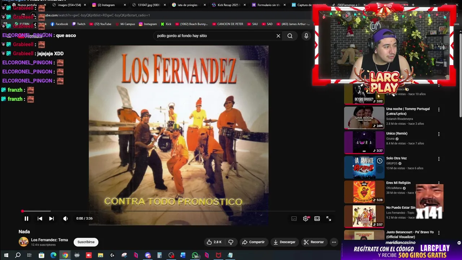
Task: Open WhatsApp from the taskbar
Action: pos(195,255)
